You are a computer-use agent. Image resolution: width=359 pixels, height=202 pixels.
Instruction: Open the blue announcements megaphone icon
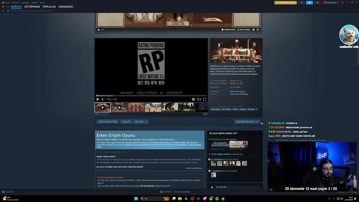309,3
